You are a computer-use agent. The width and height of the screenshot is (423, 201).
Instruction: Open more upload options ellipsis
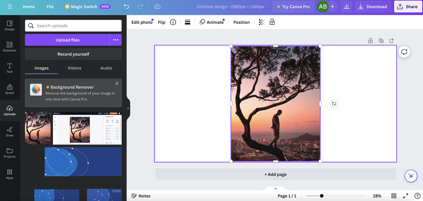(x=116, y=40)
